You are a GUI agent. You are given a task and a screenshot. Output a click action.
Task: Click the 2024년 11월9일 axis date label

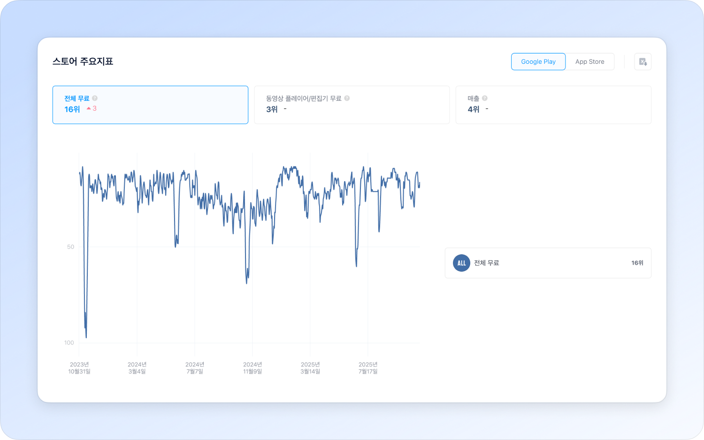pyautogui.click(x=253, y=368)
